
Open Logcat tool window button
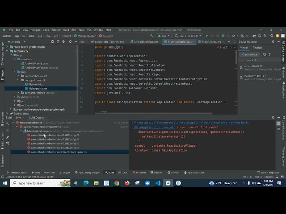(65, 173)
